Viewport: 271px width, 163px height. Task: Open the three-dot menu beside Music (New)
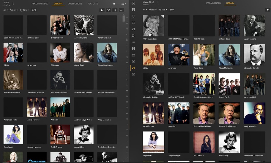coord(157,3)
